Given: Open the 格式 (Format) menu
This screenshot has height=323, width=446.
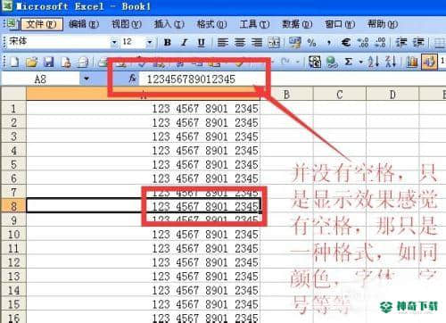Looking at the screenshot, I should [211, 24].
